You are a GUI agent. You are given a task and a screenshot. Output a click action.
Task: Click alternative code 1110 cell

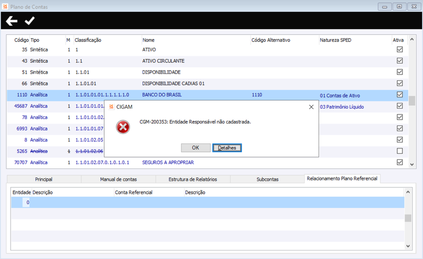[x=257, y=95]
